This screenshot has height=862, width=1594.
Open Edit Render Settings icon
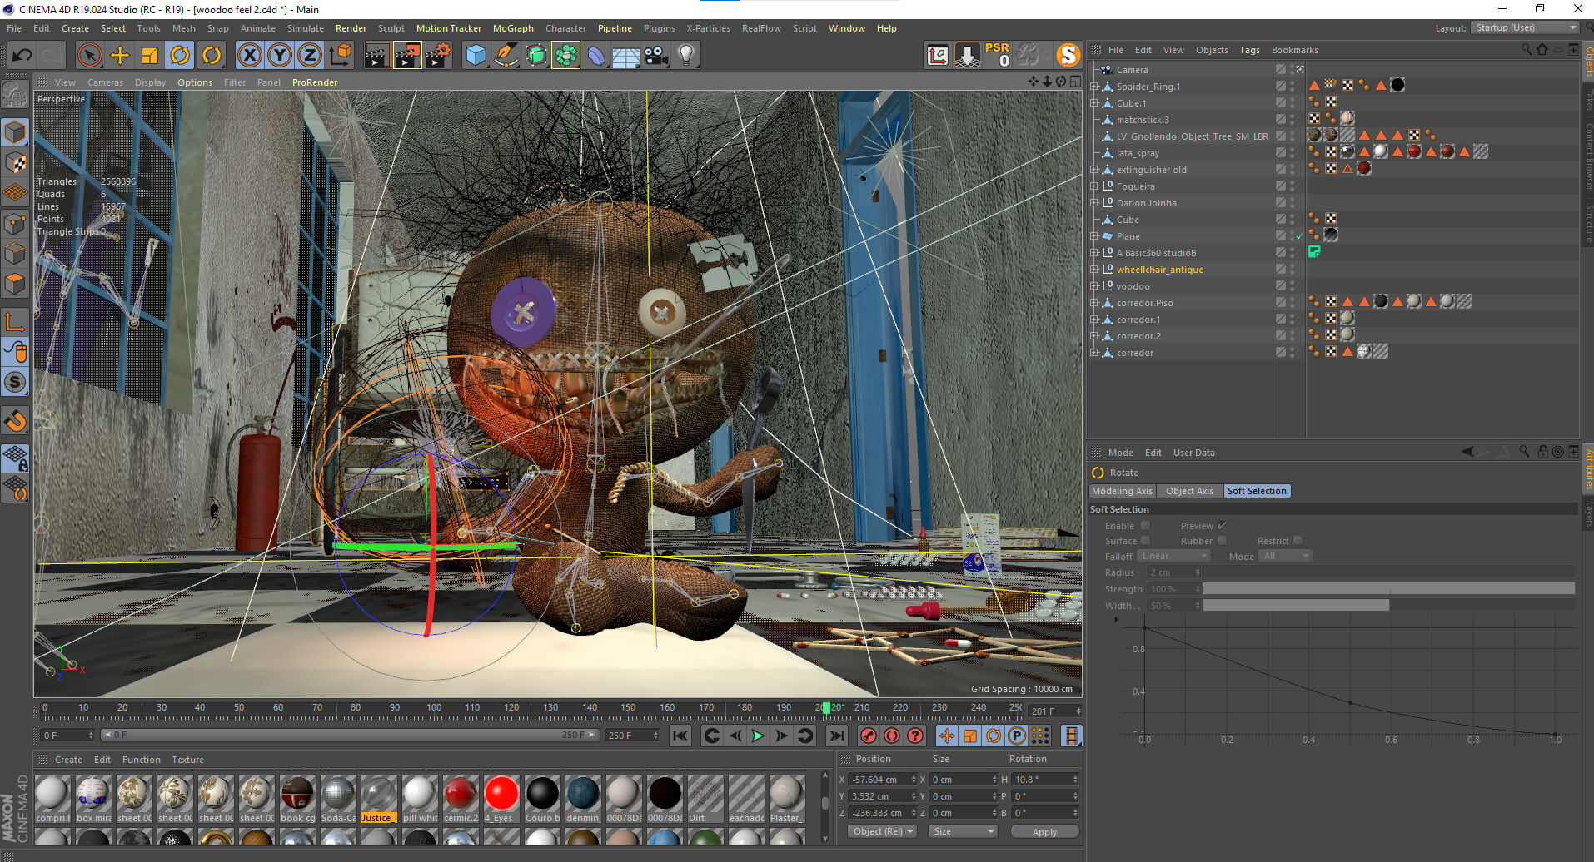[x=438, y=56]
